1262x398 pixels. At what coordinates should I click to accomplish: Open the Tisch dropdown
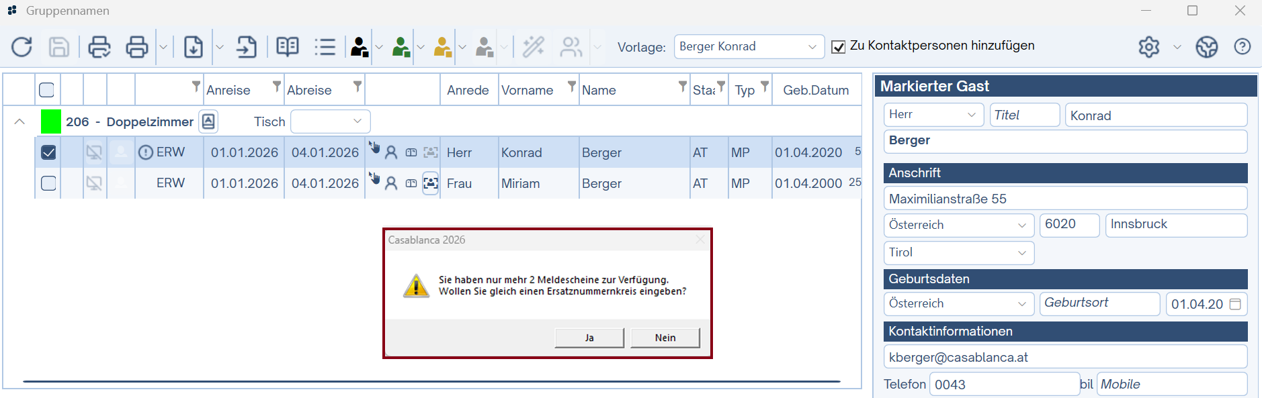[x=330, y=121]
